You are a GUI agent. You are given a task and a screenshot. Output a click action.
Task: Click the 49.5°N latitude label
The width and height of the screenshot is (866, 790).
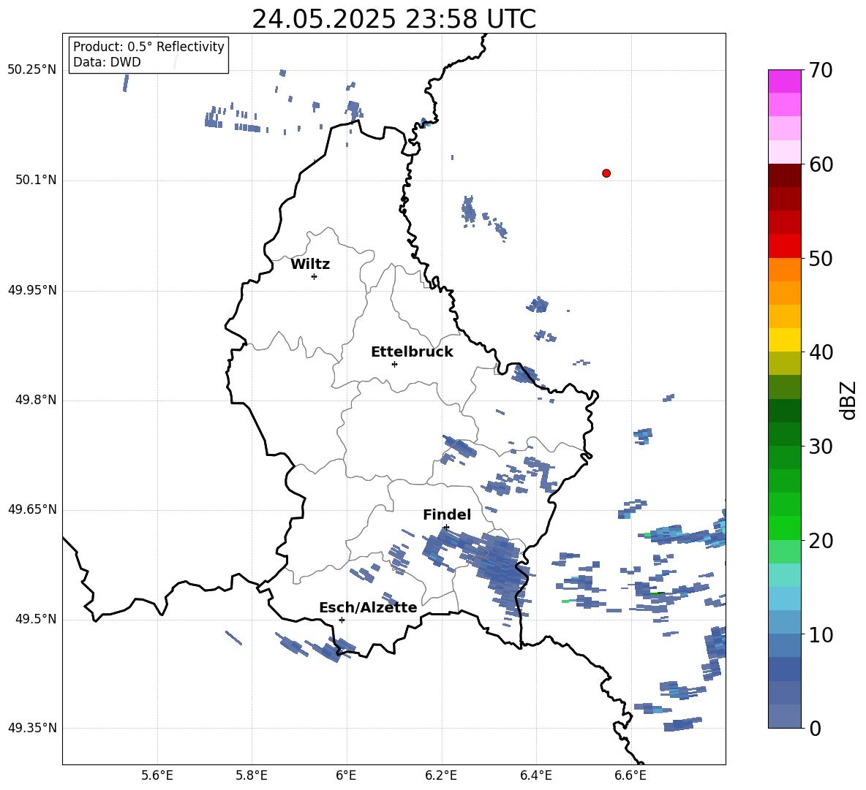coord(36,619)
